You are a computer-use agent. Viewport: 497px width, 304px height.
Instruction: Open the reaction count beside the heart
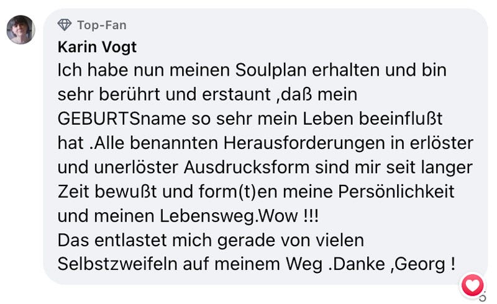(x=483, y=297)
